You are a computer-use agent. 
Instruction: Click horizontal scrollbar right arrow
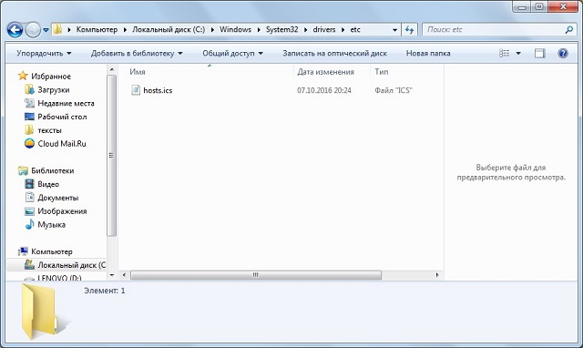point(437,275)
